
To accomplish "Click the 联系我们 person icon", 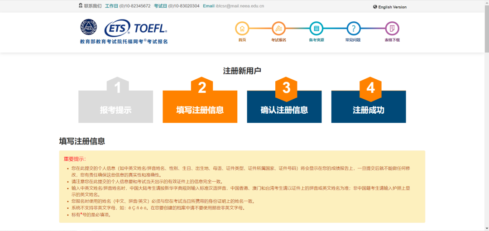I will coord(81,6).
